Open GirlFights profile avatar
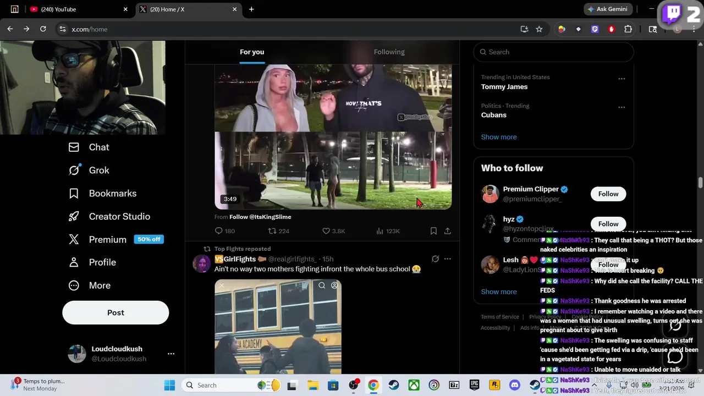The width and height of the screenshot is (704, 396). tap(201, 263)
